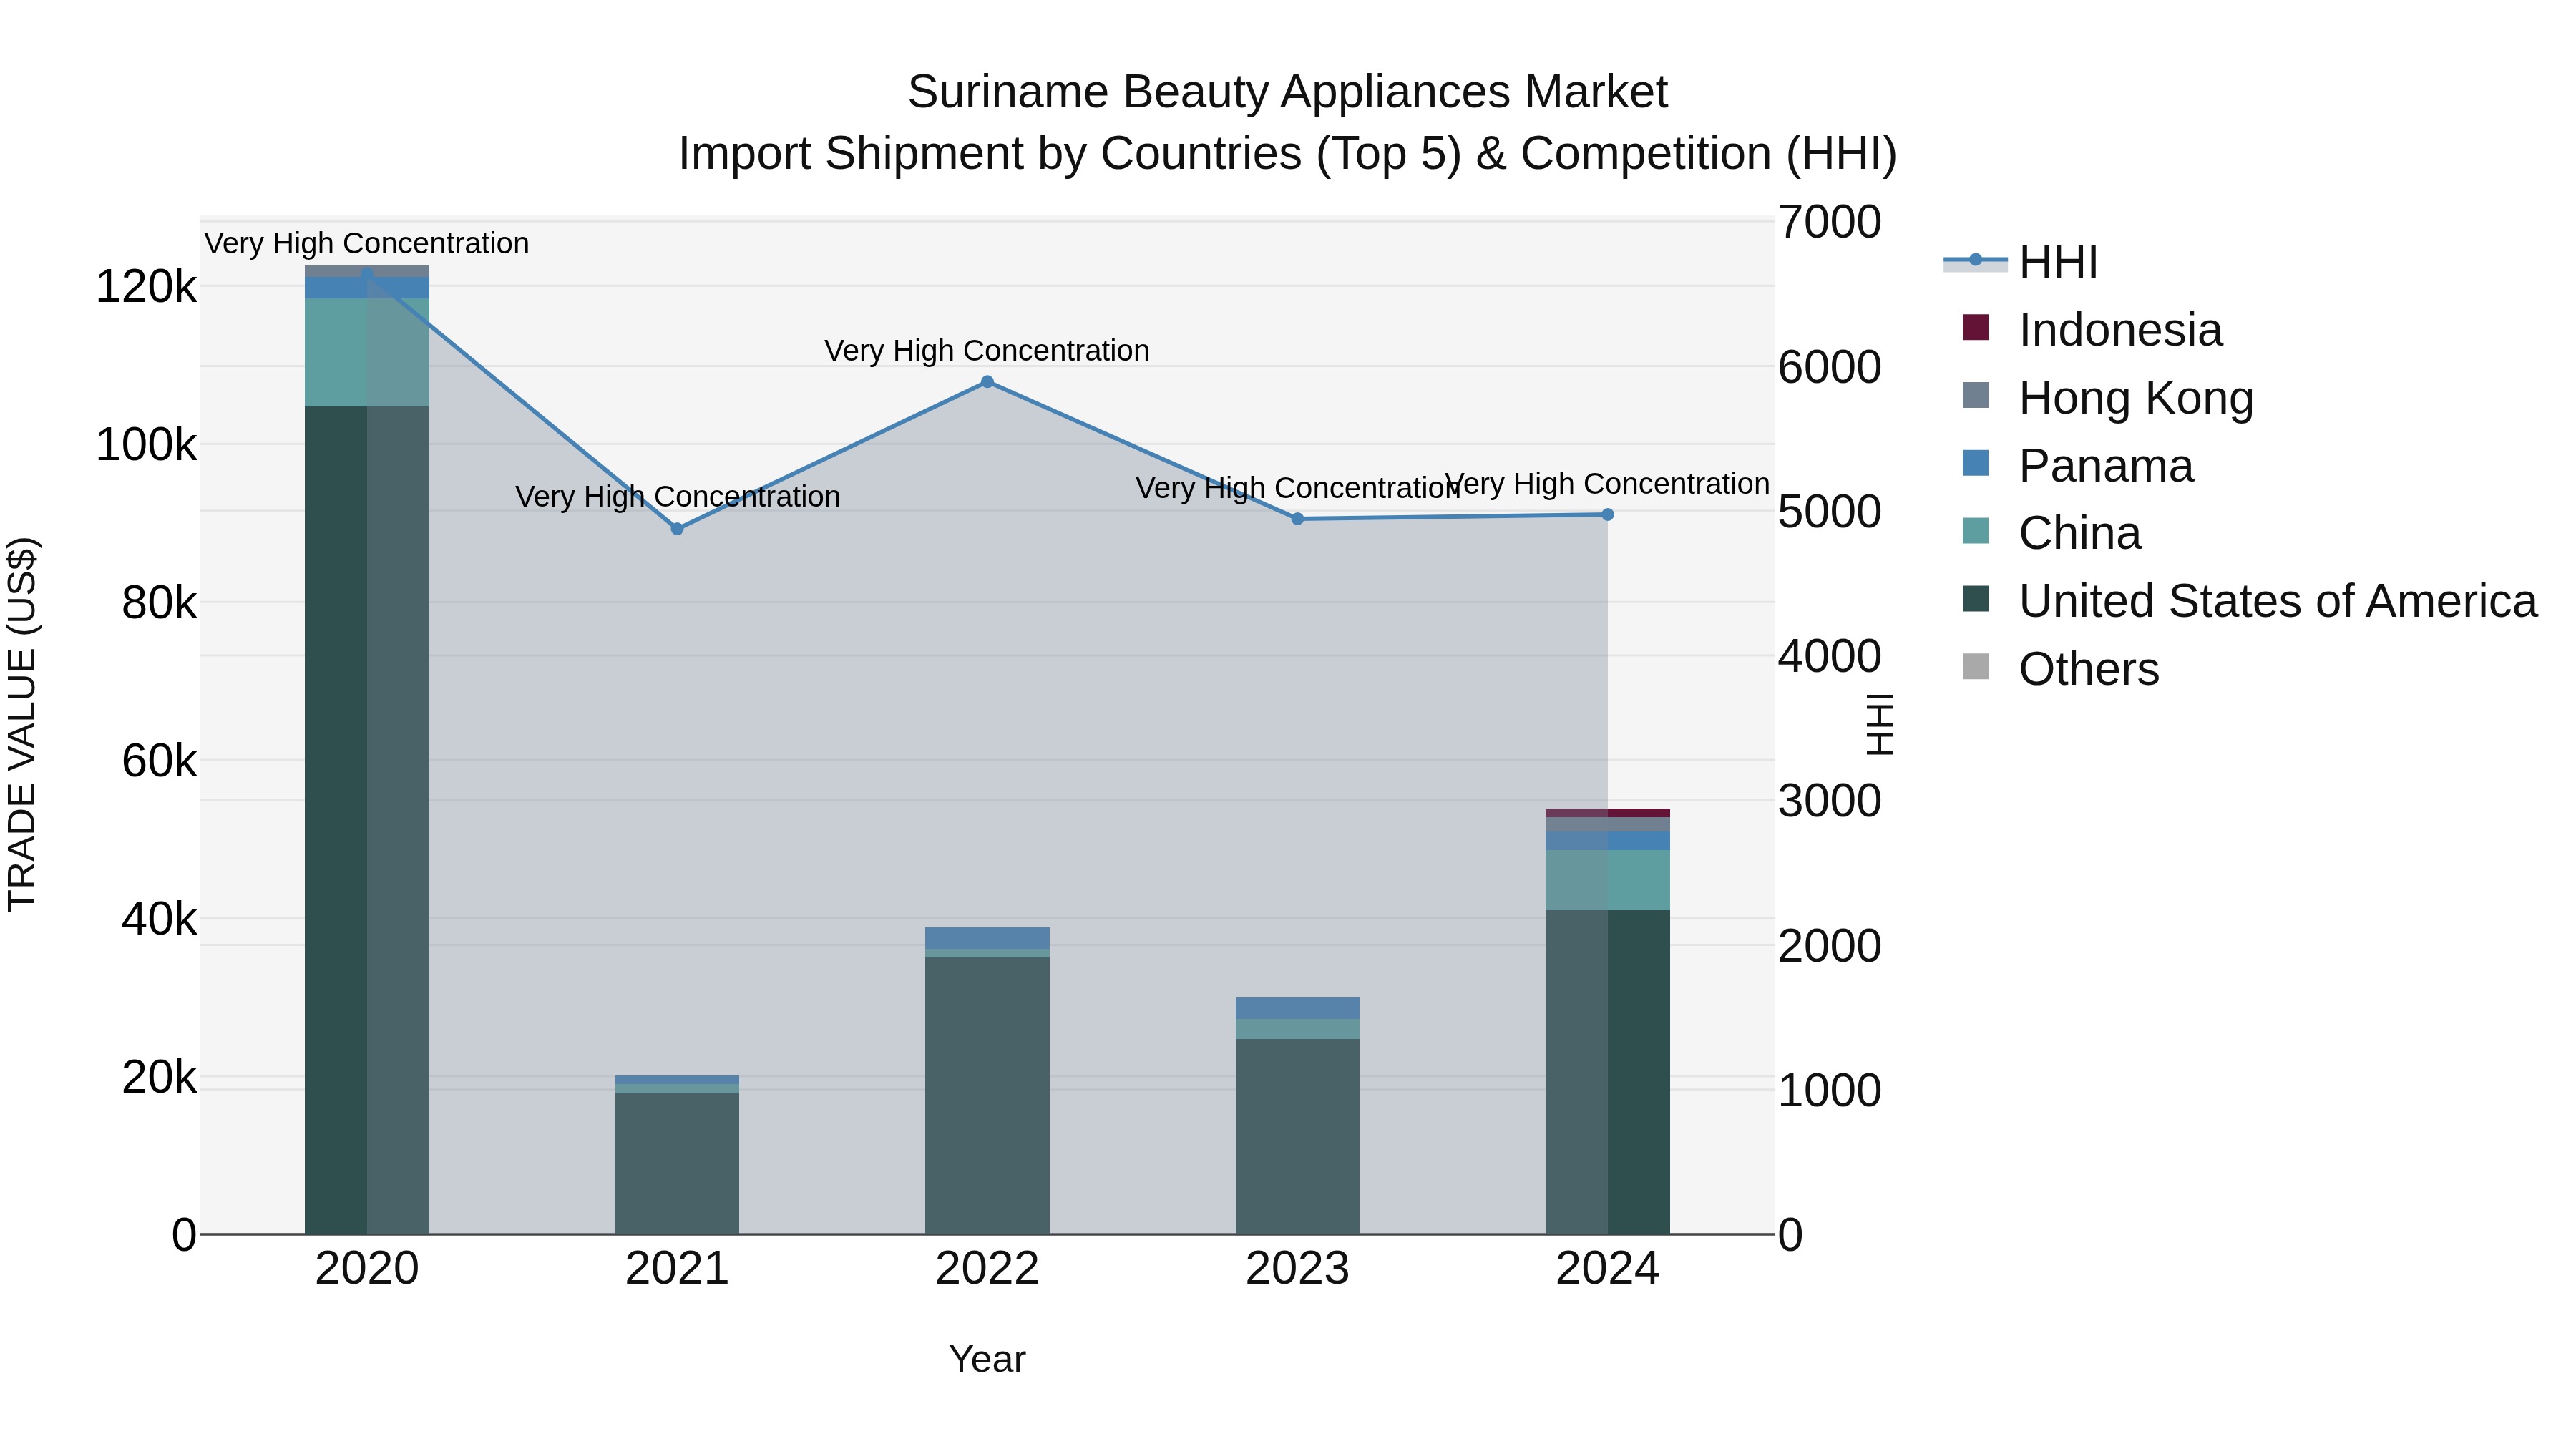This screenshot has width=2576, height=1449.
Task: Select the 2023 HHI data point
Action: coord(1297,519)
